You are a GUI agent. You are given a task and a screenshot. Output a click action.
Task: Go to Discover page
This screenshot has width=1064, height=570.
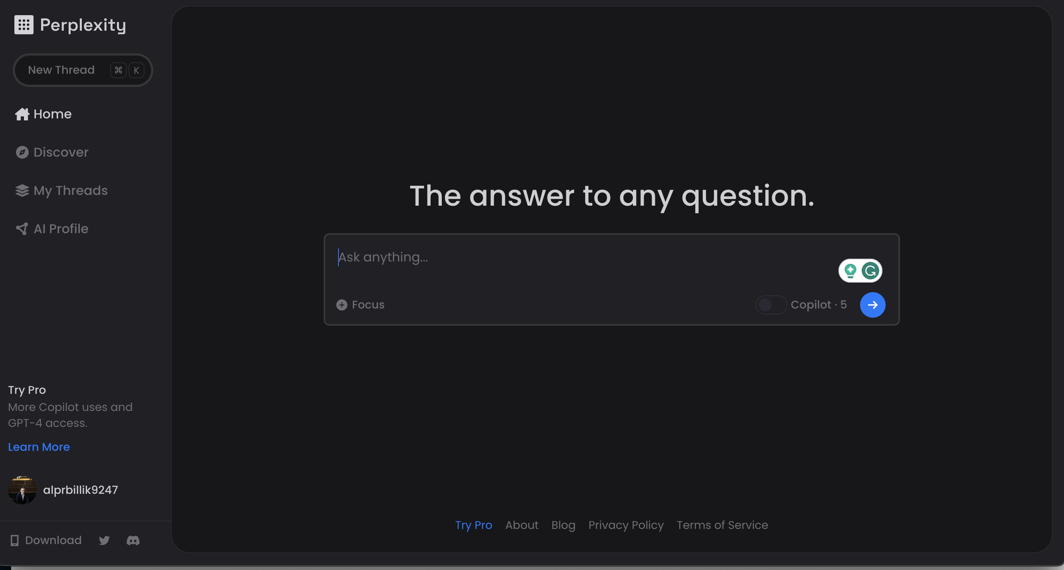pos(61,152)
